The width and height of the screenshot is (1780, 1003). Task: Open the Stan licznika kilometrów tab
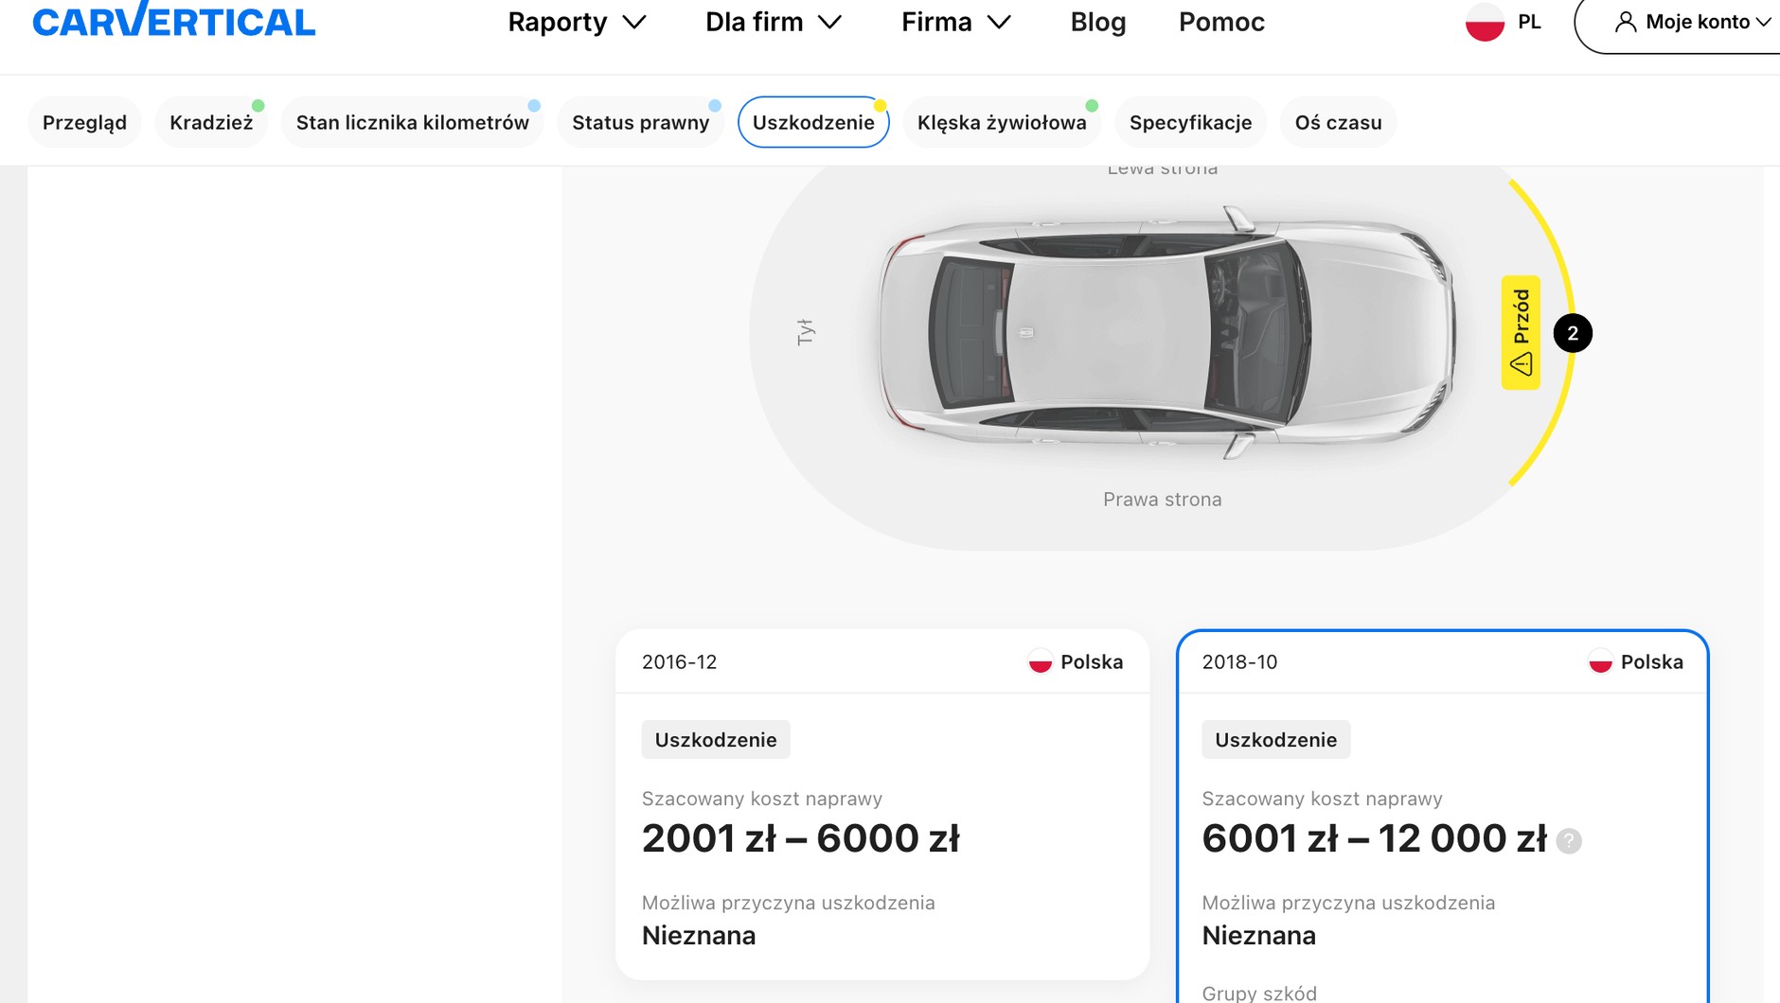point(412,122)
